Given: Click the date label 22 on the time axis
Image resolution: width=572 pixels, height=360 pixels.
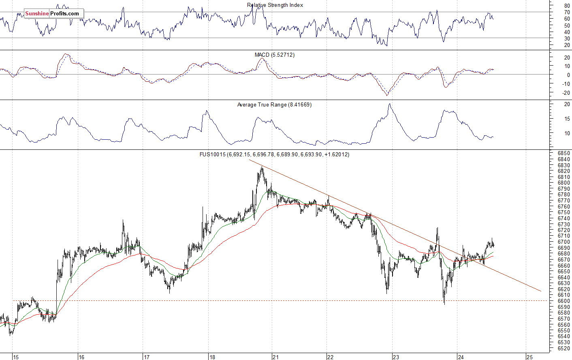Looking at the screenshot, I should [331, 357].
